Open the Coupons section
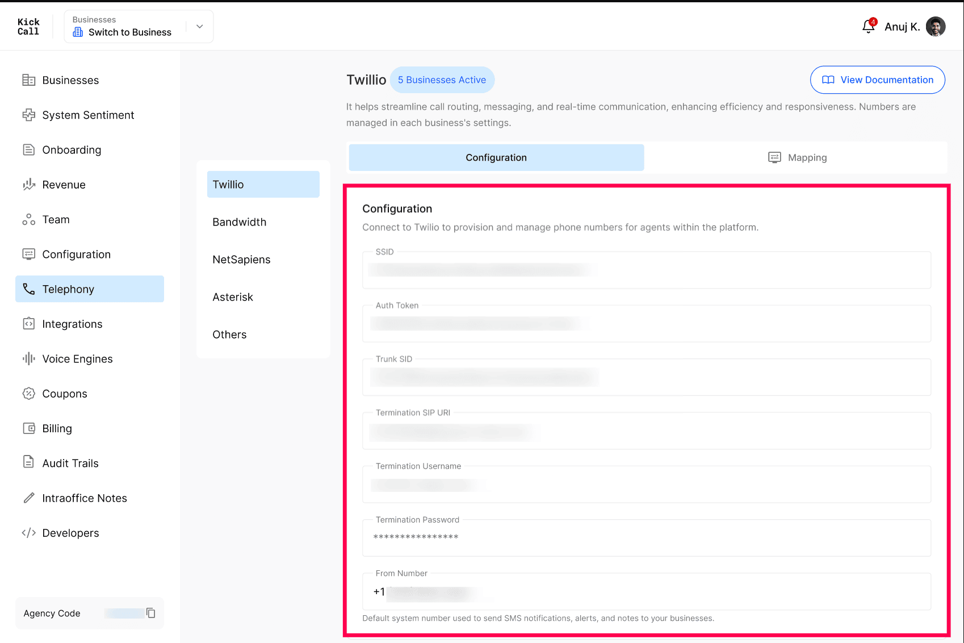 pyautogui.click(x=90, y=394)
